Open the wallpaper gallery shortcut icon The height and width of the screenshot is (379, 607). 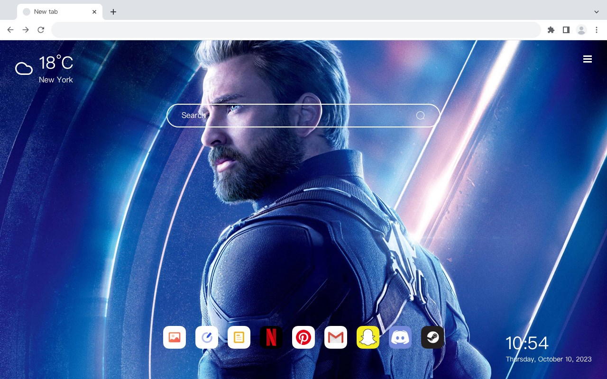(x=175, y=337)
